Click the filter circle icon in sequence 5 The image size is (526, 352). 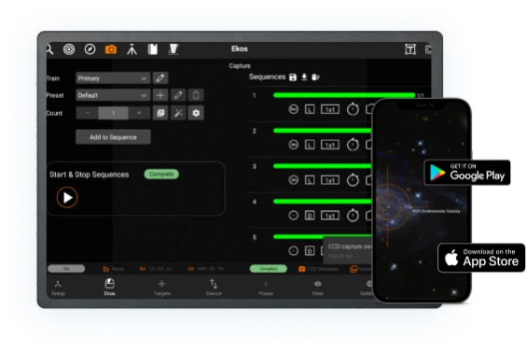(x=294, y=250)
